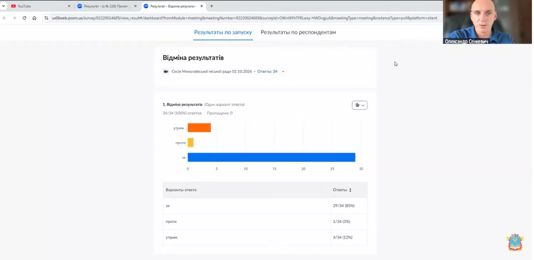
Task: Click the 'Ответы: 34' link
Action: tap(267, 71)
